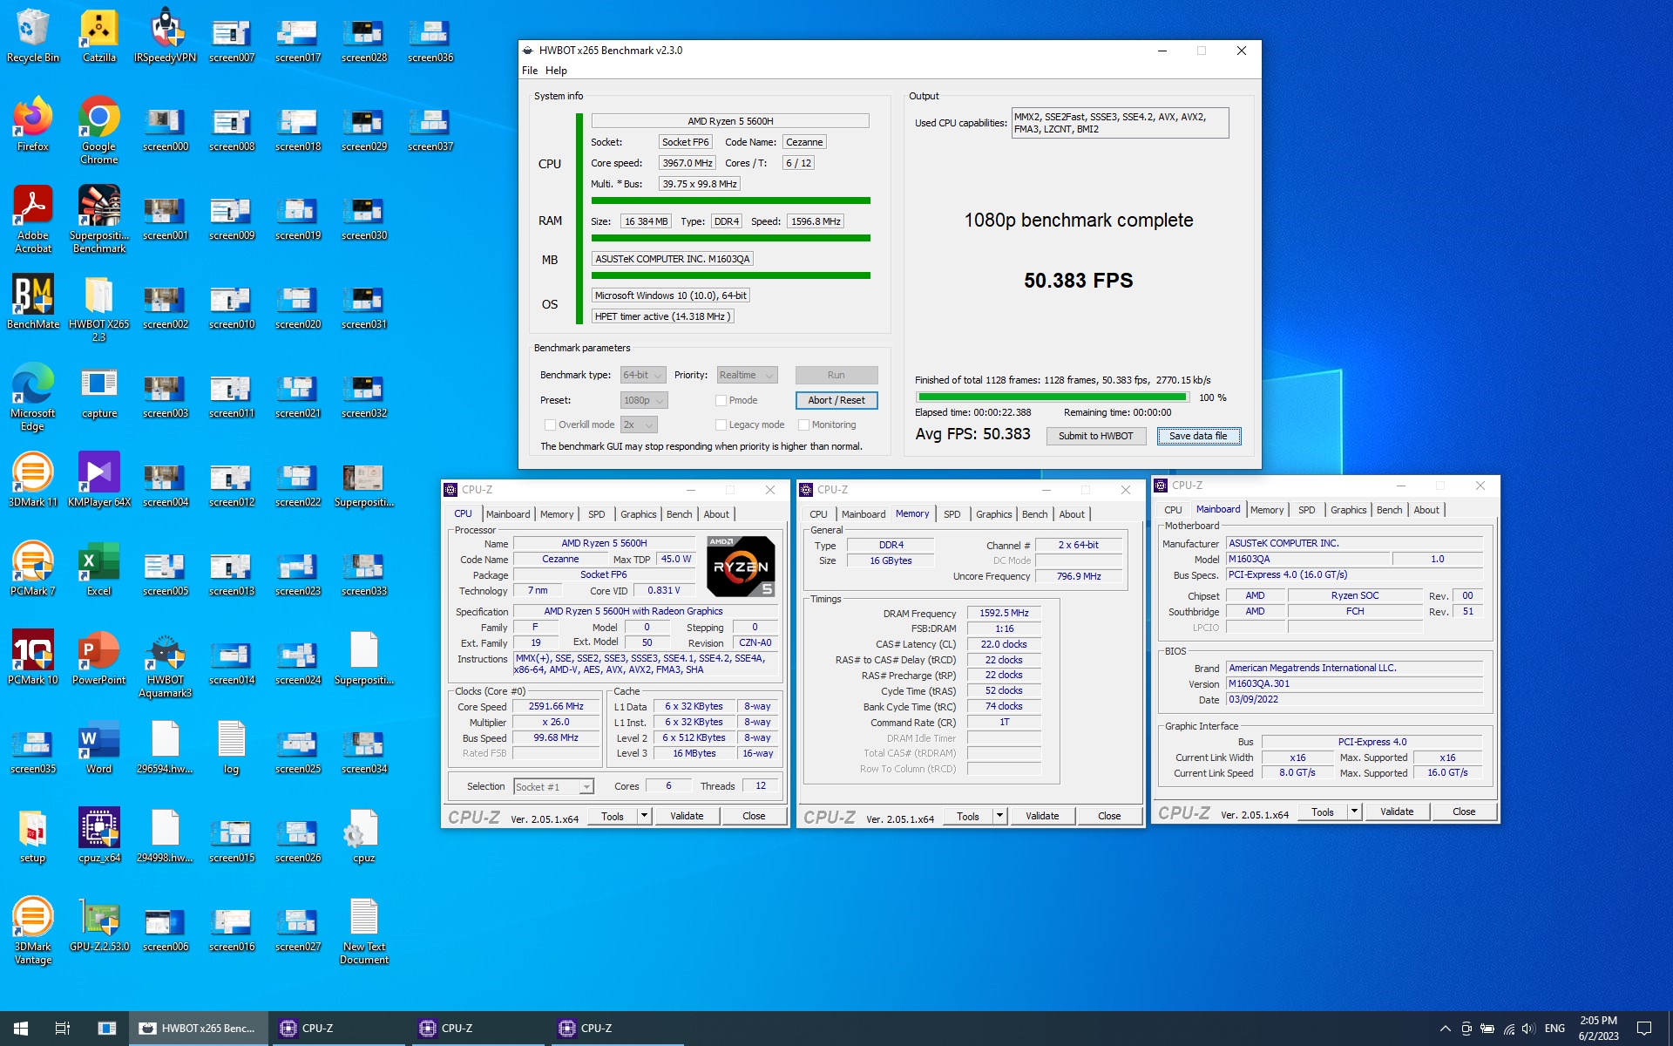This screenshot has width=1673, height=1046.
Task: Open the taskbar clock showing 2:05 PM
Action: (x=1598, y=1029)
